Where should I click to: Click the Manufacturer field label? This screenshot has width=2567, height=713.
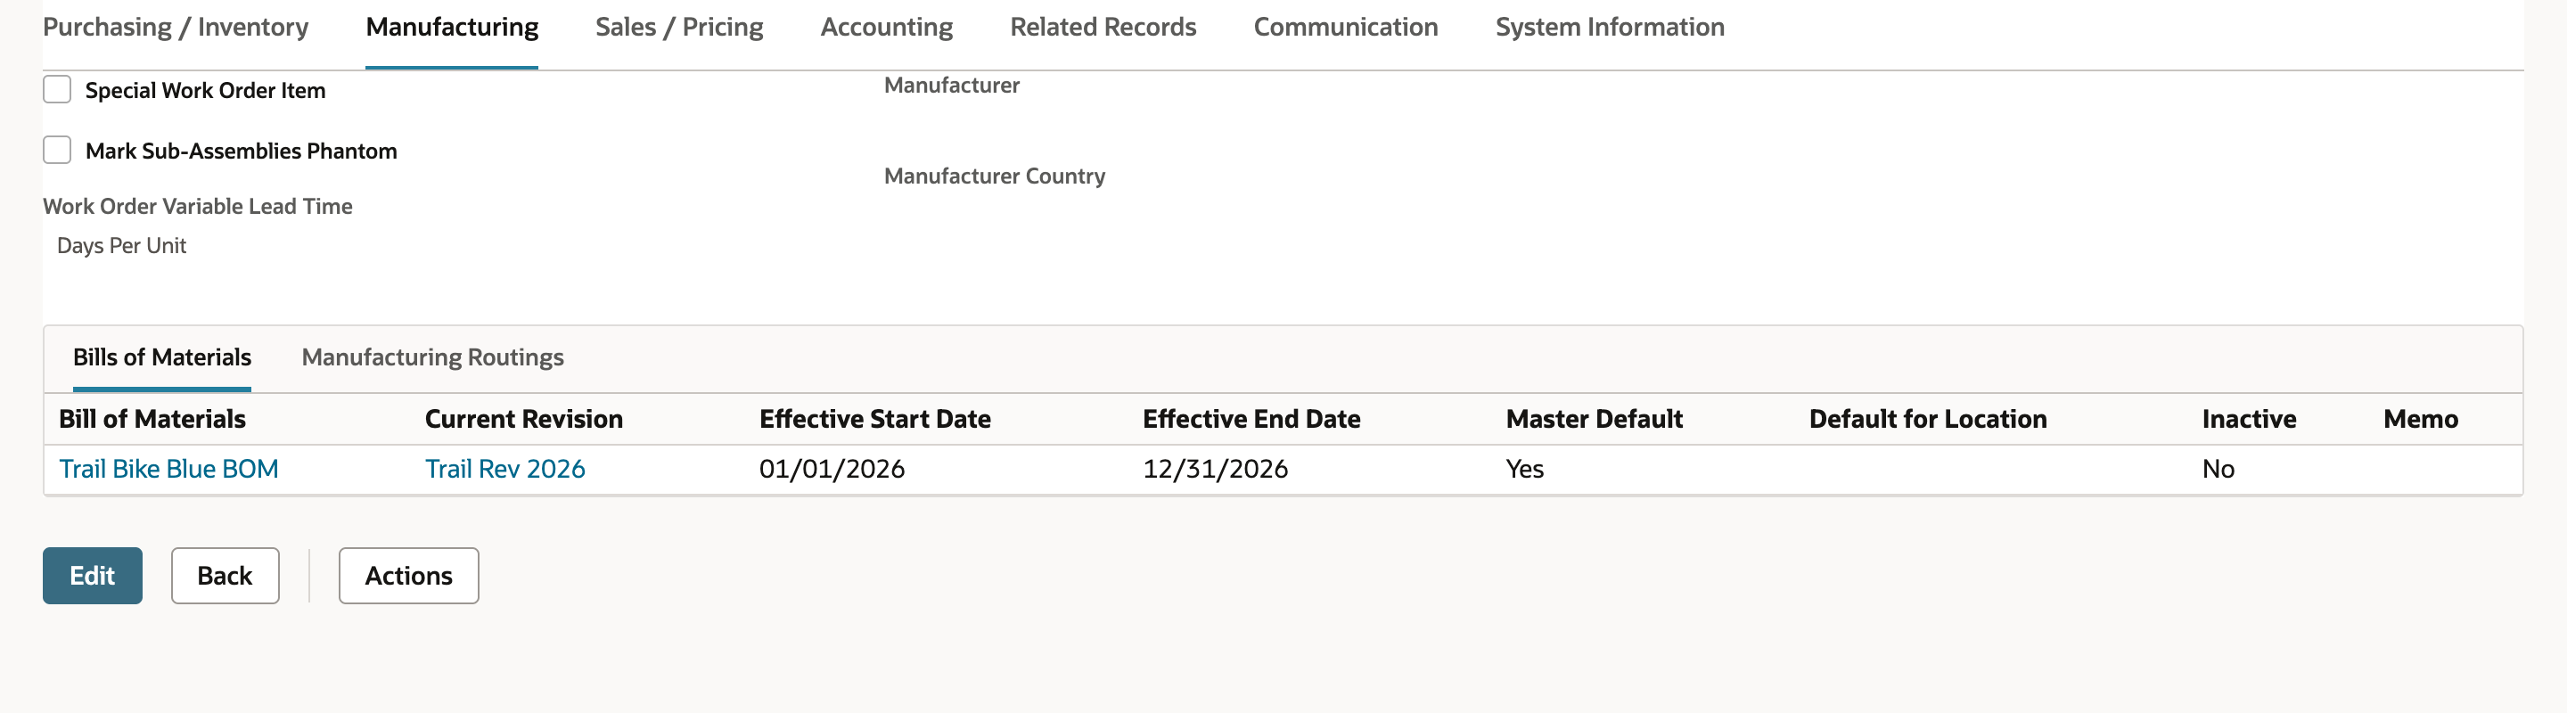(952, 86)
